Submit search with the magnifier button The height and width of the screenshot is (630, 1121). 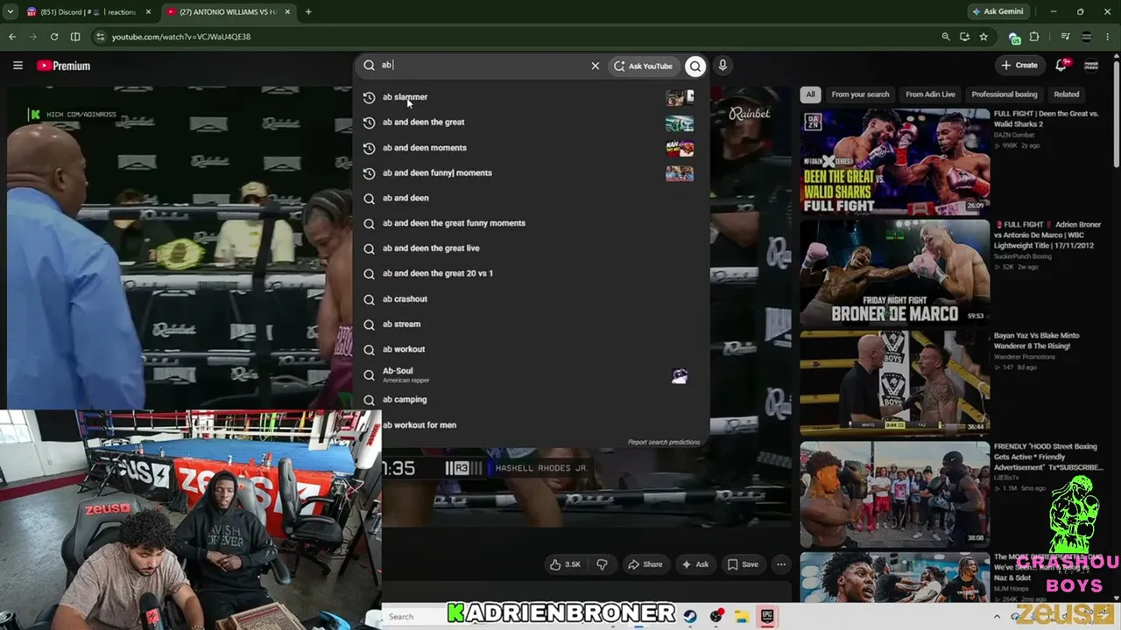(695, 66)
